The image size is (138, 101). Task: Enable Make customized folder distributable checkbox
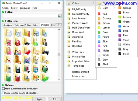pos(3,89)
